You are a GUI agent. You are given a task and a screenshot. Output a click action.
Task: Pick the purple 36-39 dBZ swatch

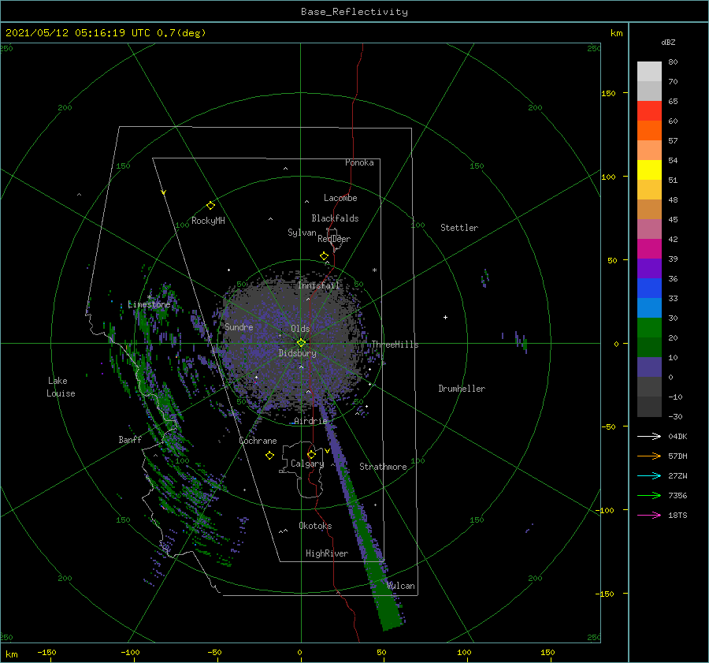[649, 269]
